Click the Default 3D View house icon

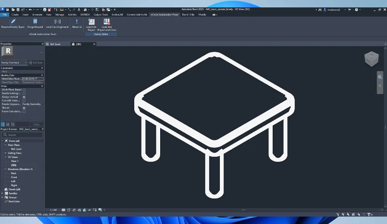pyautogui.click(x=85, y=10)
